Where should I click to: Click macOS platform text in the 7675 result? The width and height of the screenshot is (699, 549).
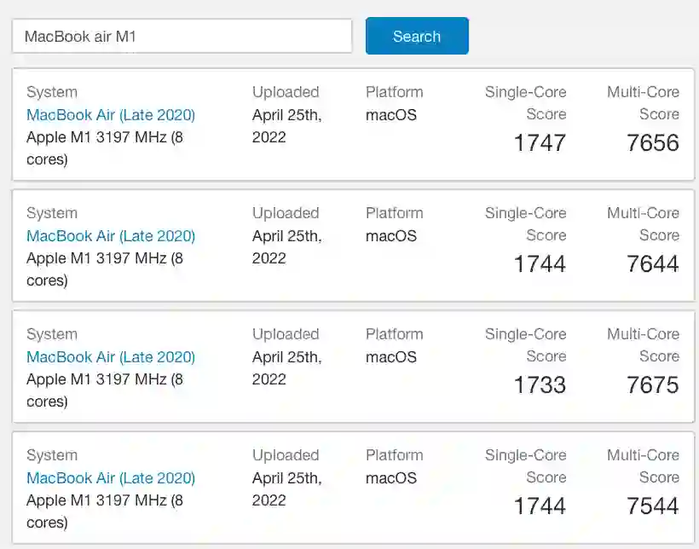coord(391,357)
